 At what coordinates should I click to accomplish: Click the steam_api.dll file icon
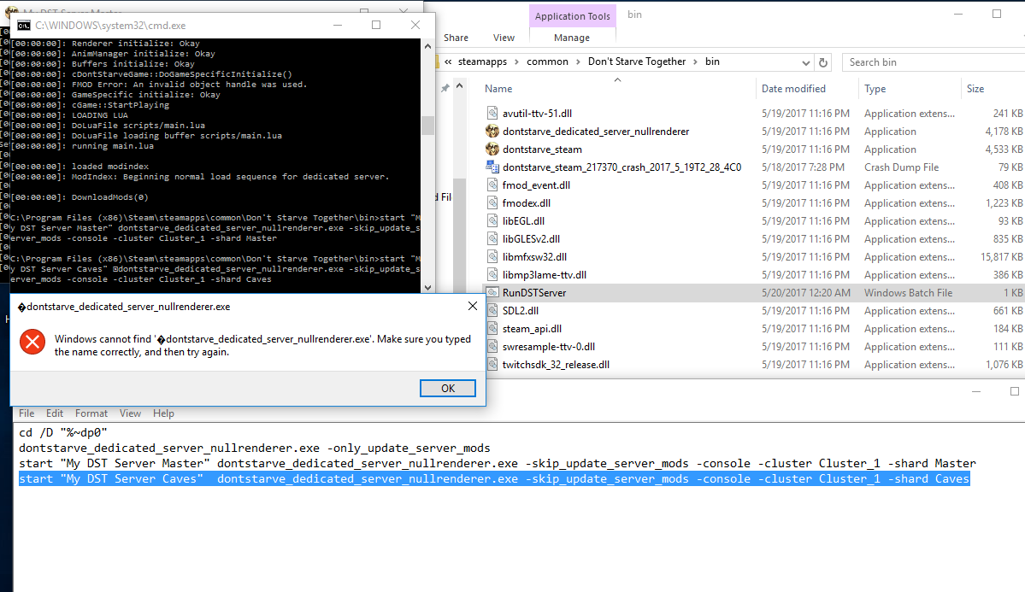tap(492, 329)
